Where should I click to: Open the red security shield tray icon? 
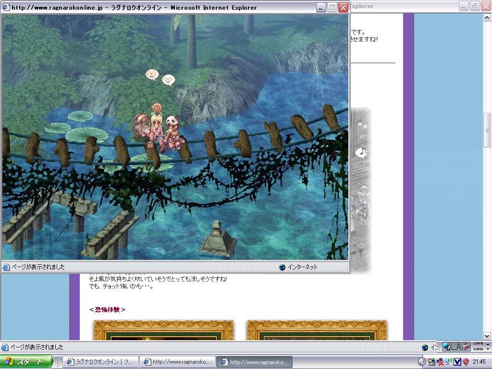pyautogui.click(x=466, y=362)
